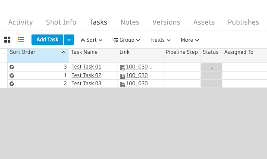
Task: Click the Assigned To column header
Action: 245,56
